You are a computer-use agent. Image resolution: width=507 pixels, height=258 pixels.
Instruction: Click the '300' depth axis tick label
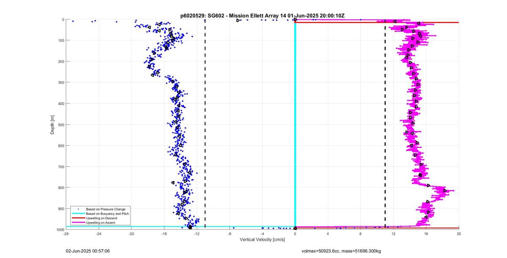[61, 82]
